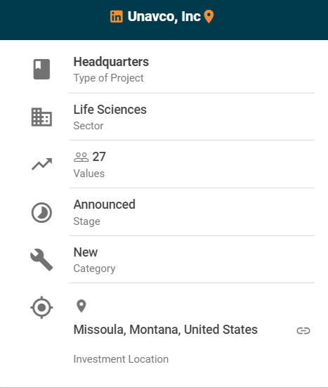The image size is (328, 388).
Task: Click Missoula, Montana, United States text
Action: pos(166,330)
